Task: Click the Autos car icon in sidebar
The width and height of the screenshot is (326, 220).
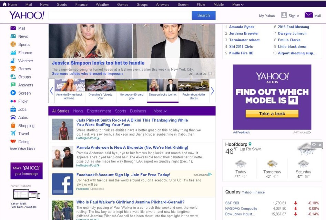Action: pyautogui.click(x=13, y=117)
